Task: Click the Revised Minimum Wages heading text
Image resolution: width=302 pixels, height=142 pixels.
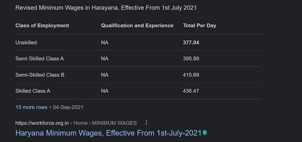Action: click(x=106, y=8)
